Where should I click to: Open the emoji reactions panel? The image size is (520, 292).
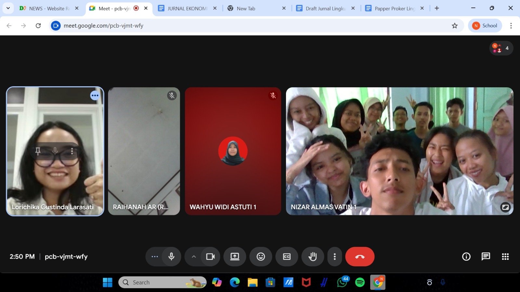(261, 257)
